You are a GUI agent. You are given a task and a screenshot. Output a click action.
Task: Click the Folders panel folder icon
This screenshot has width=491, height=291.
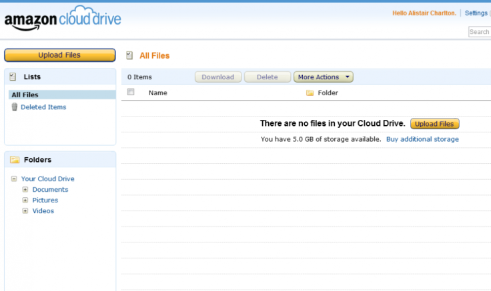click(x=15, y=160)
